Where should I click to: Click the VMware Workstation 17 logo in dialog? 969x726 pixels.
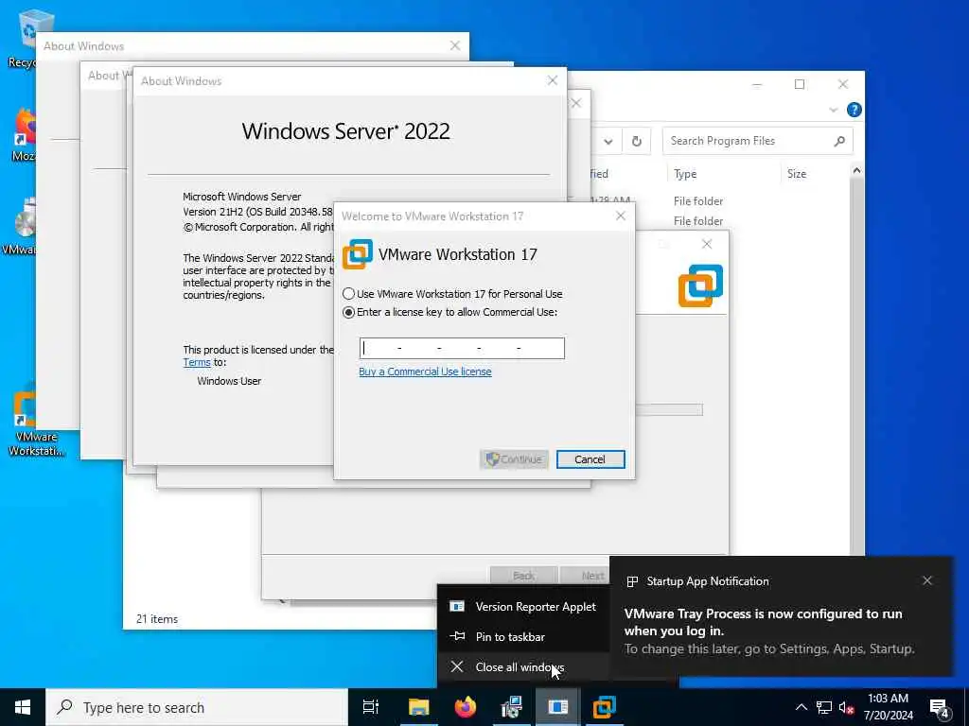(x=357, y=253)
